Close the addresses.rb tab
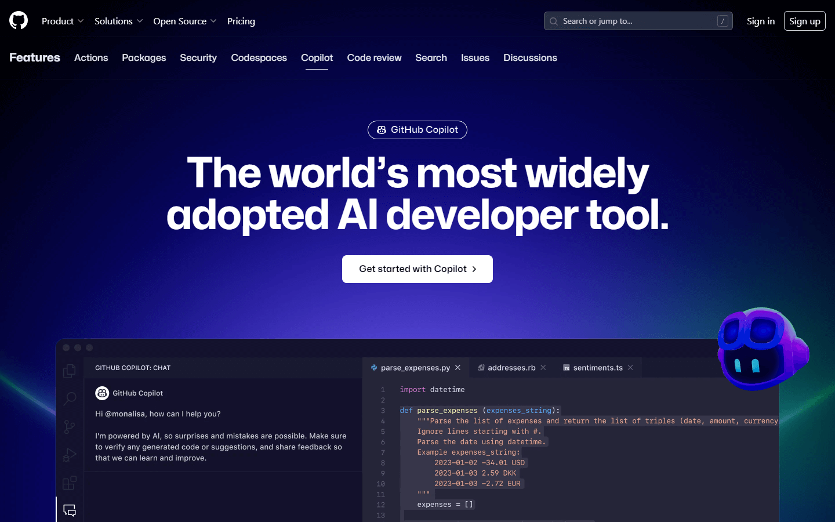The width and height of the screenshot is (835, 522). [x=543, y=368]
